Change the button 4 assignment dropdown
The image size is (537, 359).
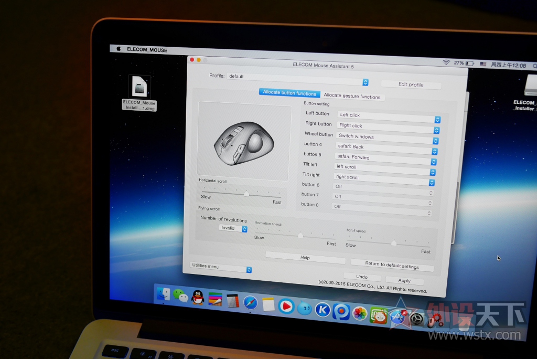[x=435, y=151]
